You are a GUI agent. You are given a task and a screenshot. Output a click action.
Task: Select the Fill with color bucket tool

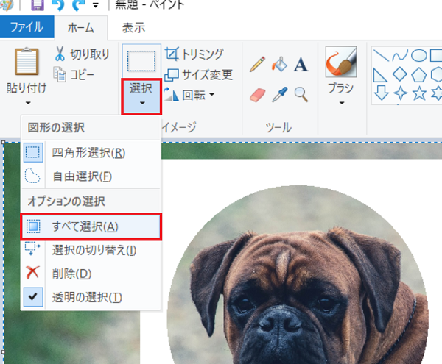click(x=279, y=65)
